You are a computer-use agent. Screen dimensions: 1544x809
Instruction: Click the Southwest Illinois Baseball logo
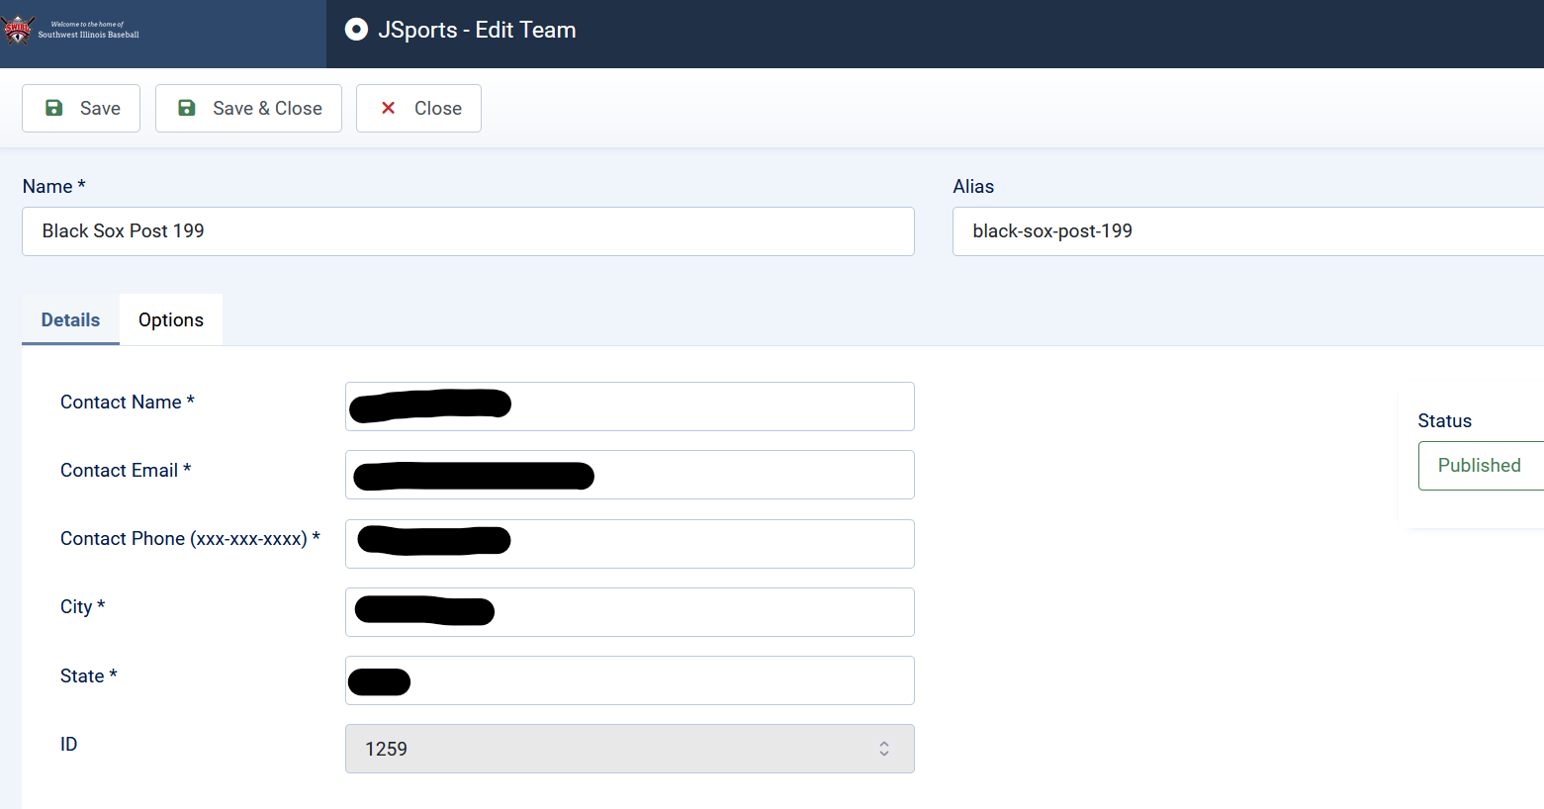point(71,30)
